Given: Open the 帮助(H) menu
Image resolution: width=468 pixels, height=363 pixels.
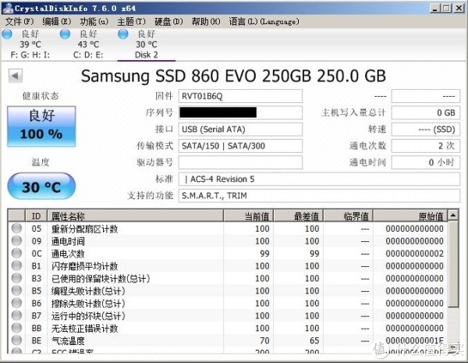Looking at the screenshot, I should (206, 22).
